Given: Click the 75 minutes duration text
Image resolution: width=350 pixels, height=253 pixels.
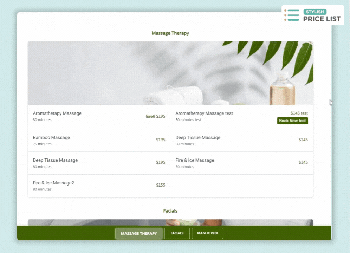Looking at the screenshot, I should click(x=42, y=144).
